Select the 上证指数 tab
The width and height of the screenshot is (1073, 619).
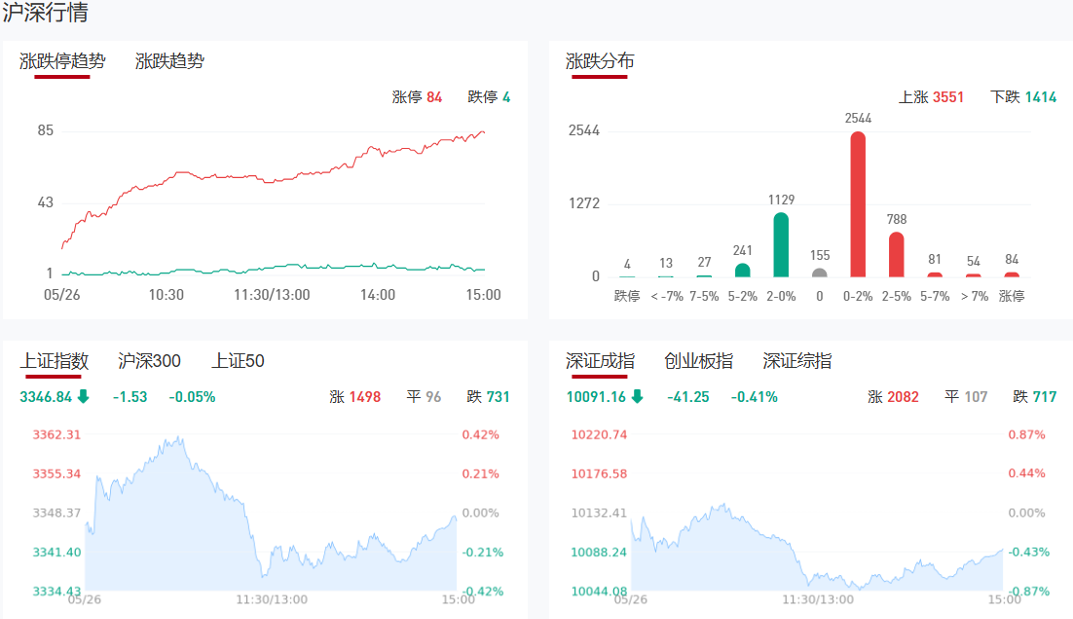[x=55, y=361]
